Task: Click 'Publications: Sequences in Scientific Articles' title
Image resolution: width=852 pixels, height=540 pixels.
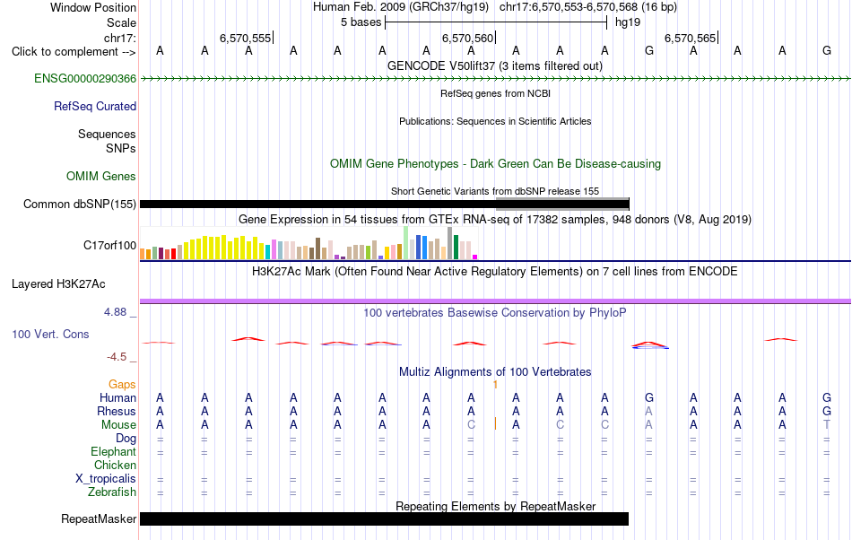Action: 495,121
